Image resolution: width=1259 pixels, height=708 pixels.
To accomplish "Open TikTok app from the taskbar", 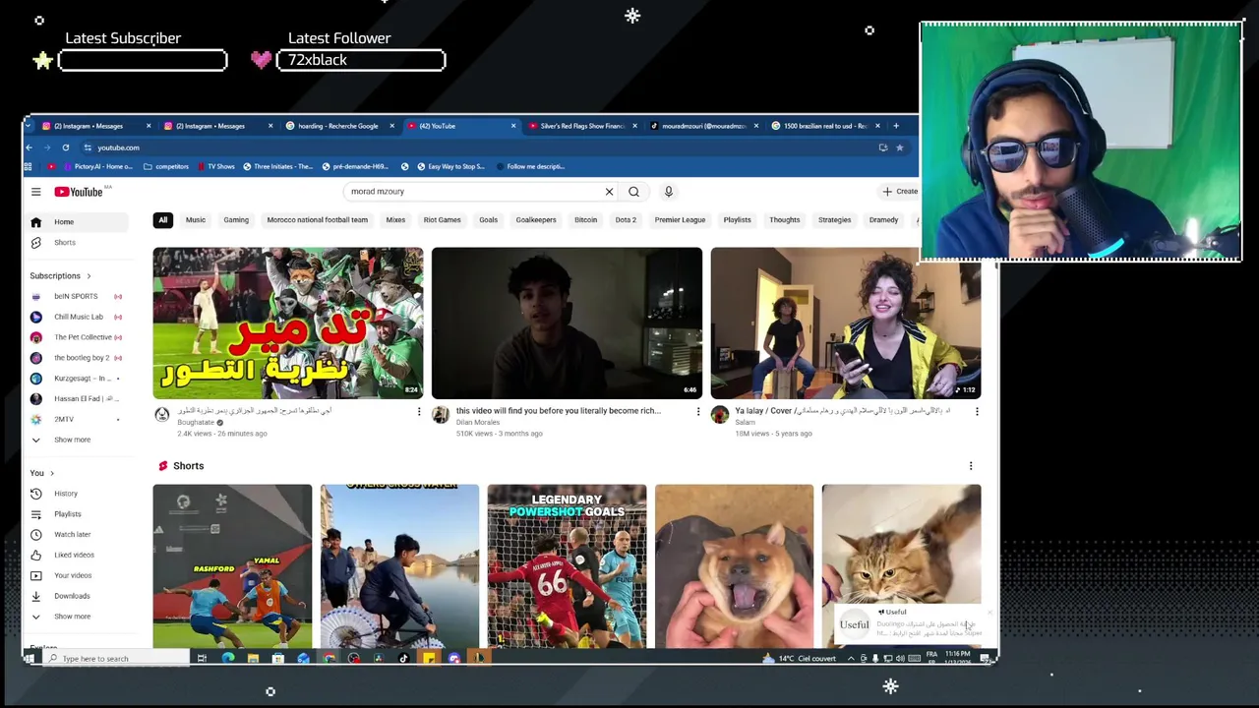I will click(403, 659).
